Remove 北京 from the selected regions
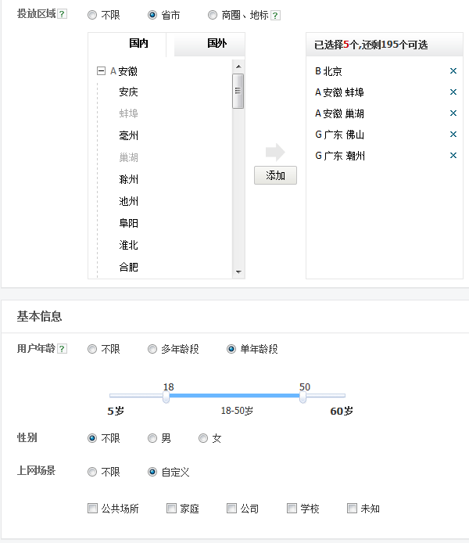This screenshot has height=543, width=469. pyautogui.click(x=453, y=71)
